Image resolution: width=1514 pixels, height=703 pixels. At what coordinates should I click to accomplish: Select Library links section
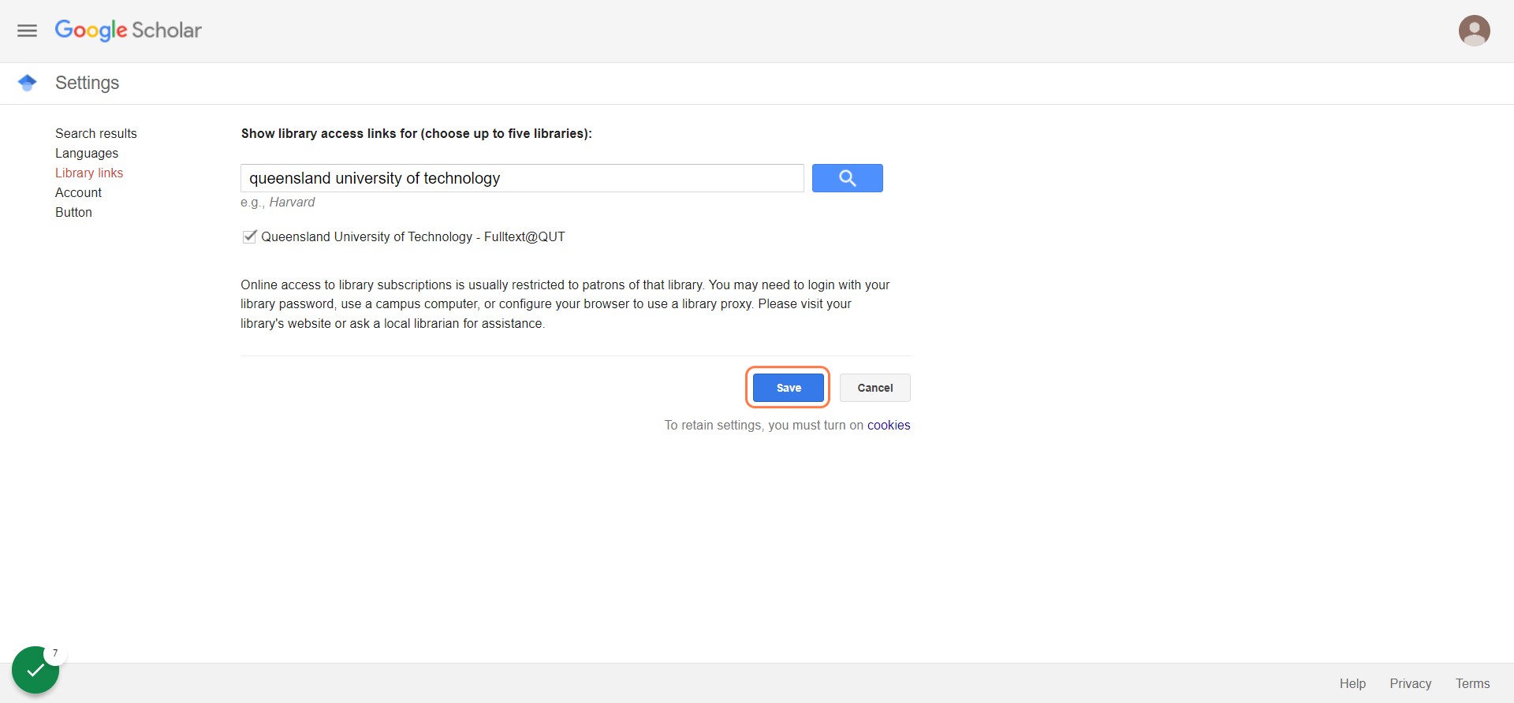(89, 173)
